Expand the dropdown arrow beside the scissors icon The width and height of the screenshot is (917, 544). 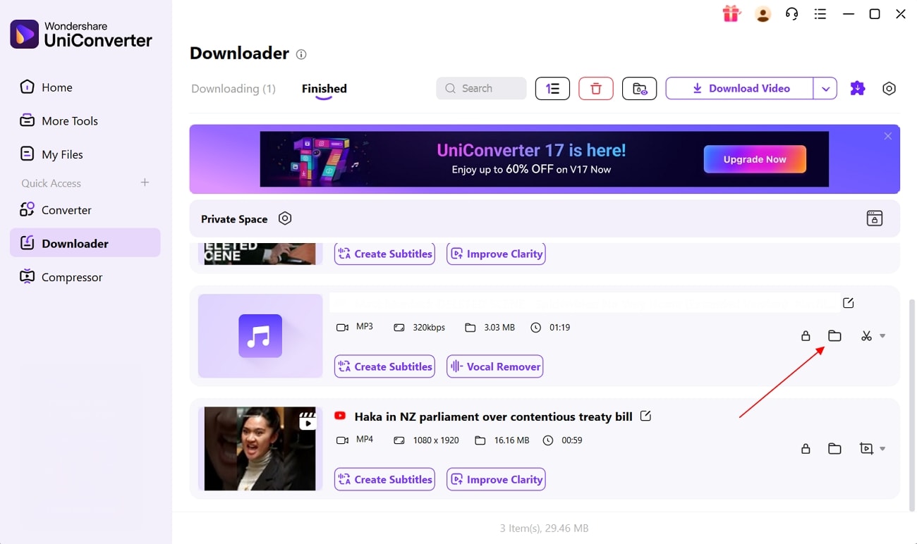[x=882, y=336]
